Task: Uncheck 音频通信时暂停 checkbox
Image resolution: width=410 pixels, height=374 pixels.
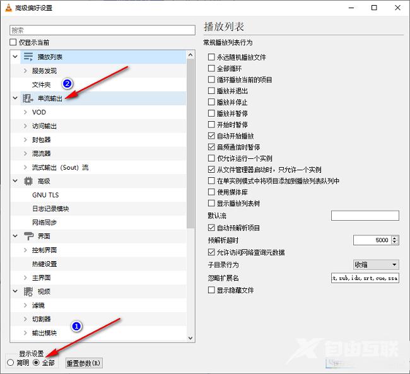Action: (211, 147)
